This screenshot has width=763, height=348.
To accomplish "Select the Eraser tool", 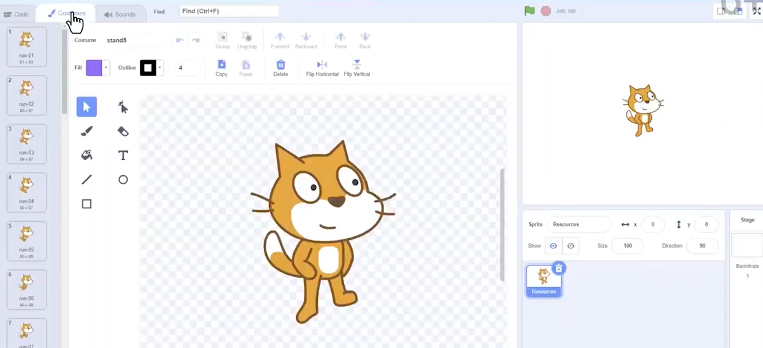I will pos(123,131).
